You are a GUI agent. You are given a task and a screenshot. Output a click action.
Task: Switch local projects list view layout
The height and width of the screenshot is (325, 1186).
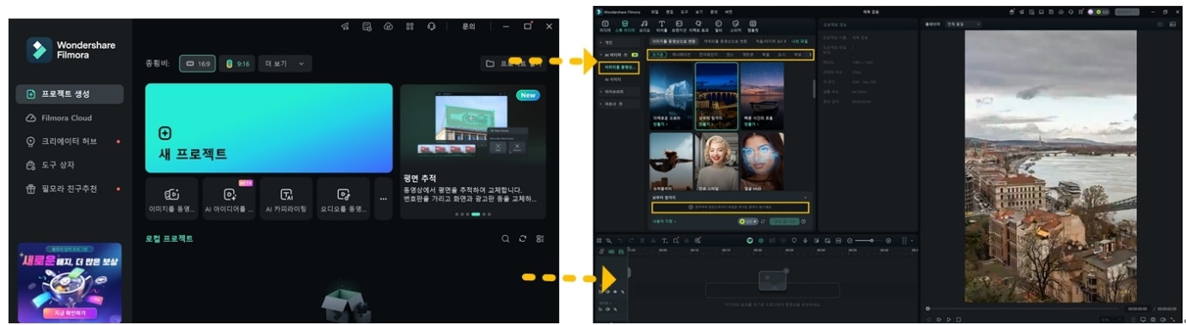pos(539,238)
